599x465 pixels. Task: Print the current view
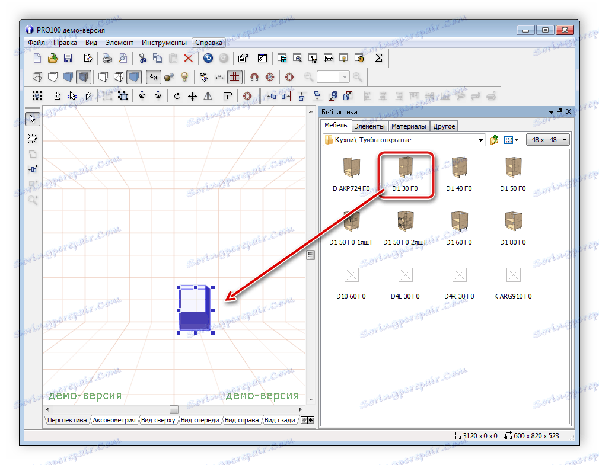[107, 58]
